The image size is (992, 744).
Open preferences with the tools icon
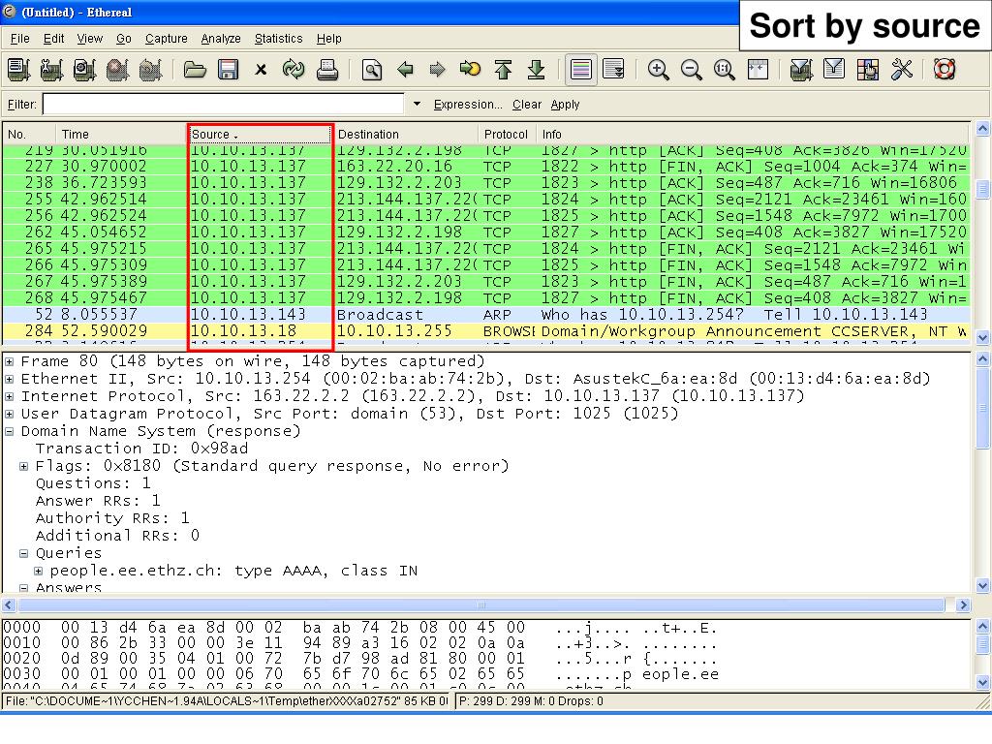(901, 70)
